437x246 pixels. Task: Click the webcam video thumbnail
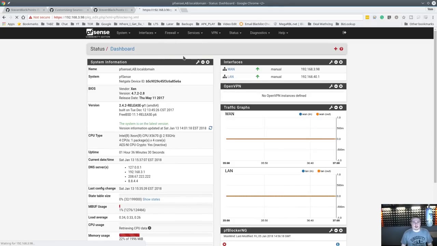point(409,225)
